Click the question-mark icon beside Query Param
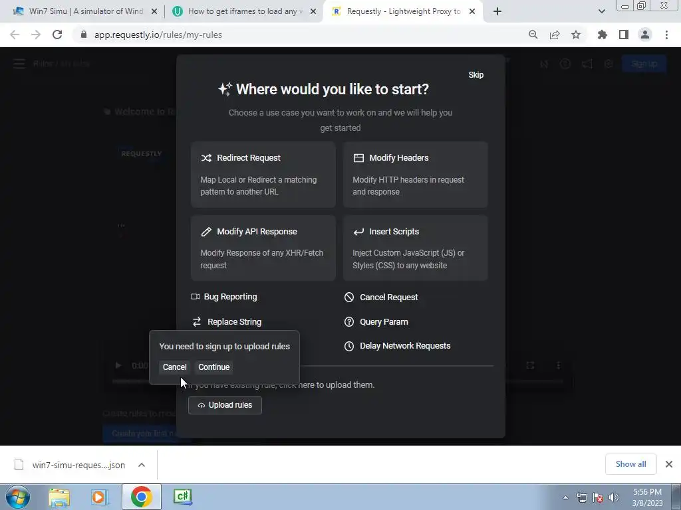This screenshot has height=510, width=681. [349, 322]
